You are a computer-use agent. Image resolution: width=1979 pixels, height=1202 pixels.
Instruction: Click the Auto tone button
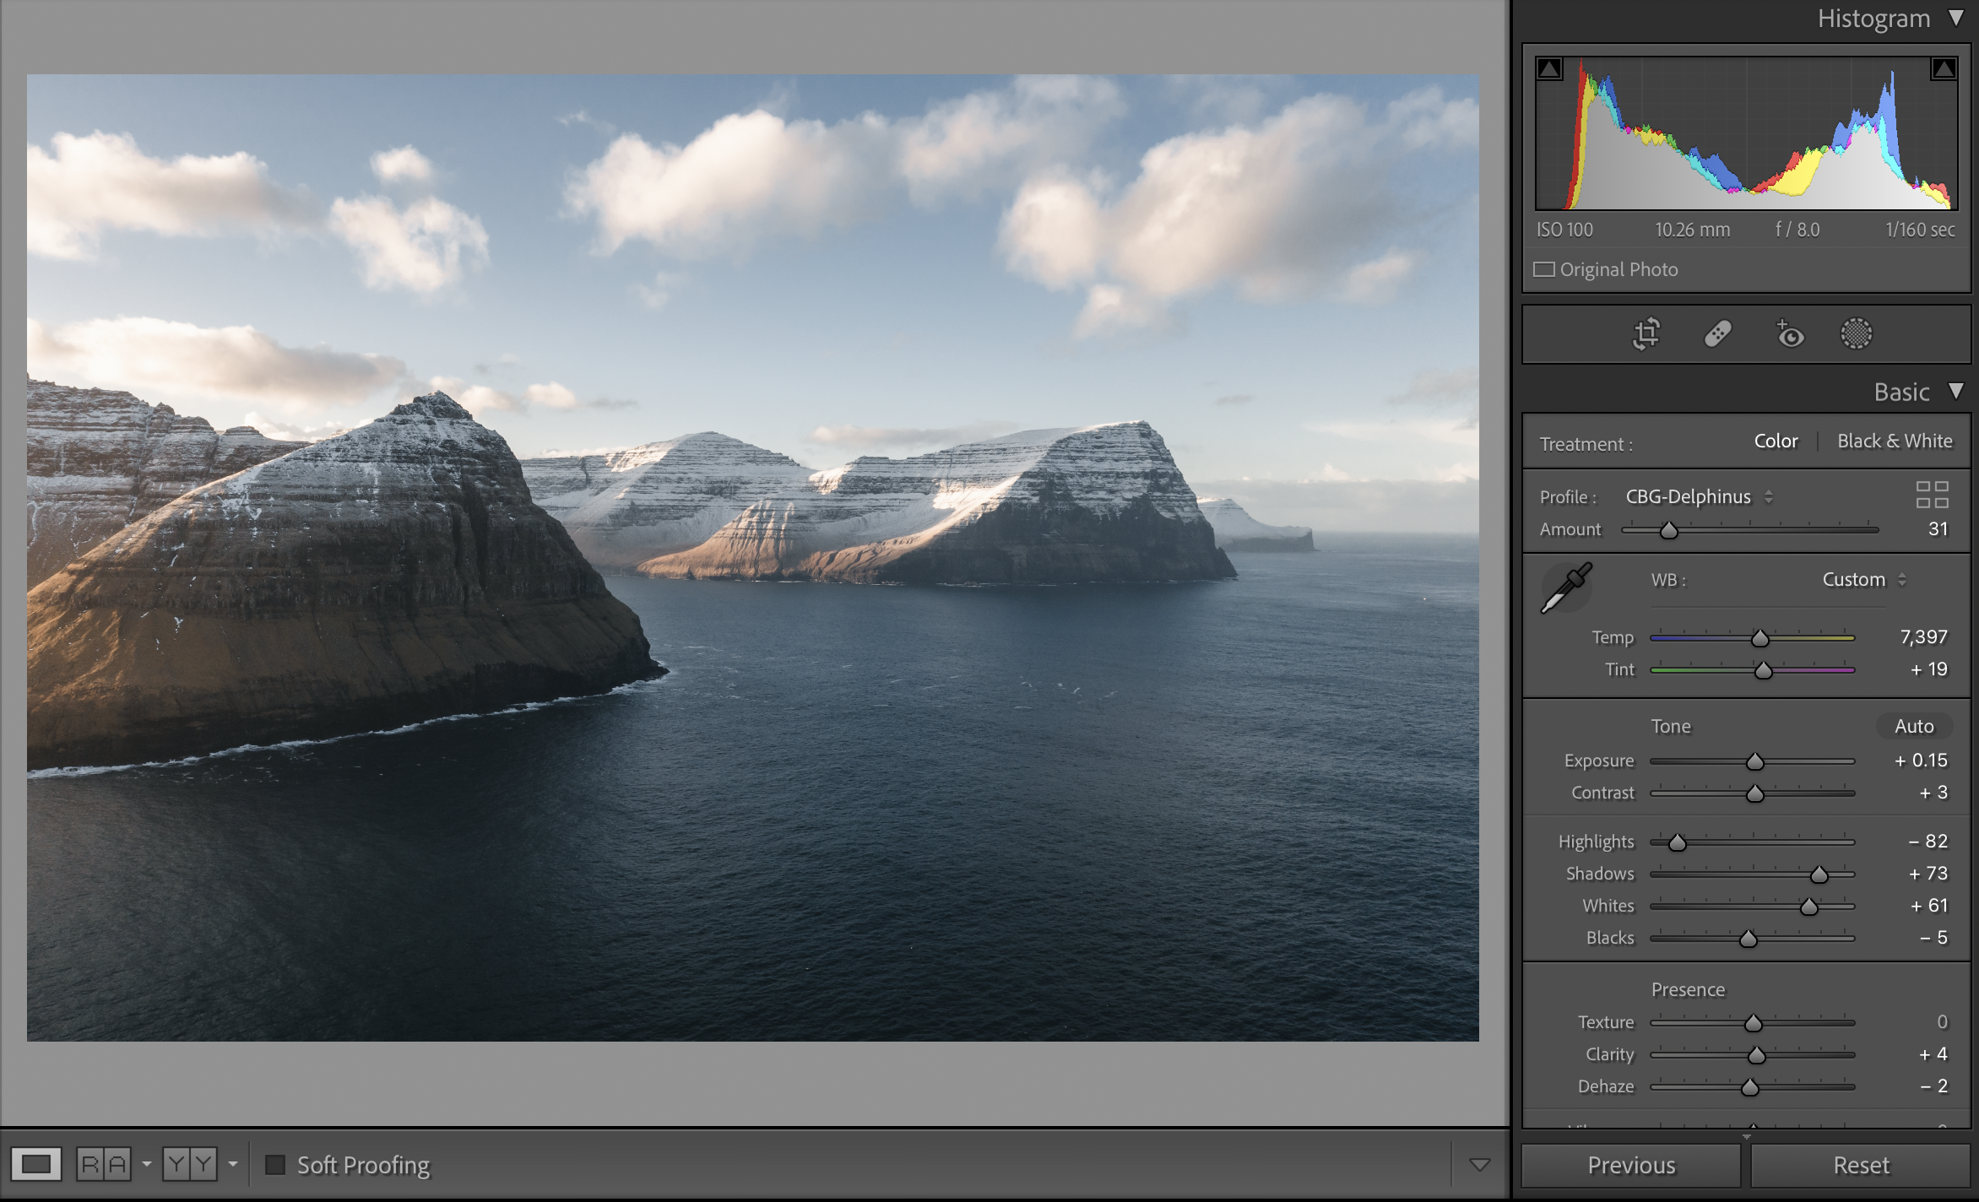tap(1913, 726)
